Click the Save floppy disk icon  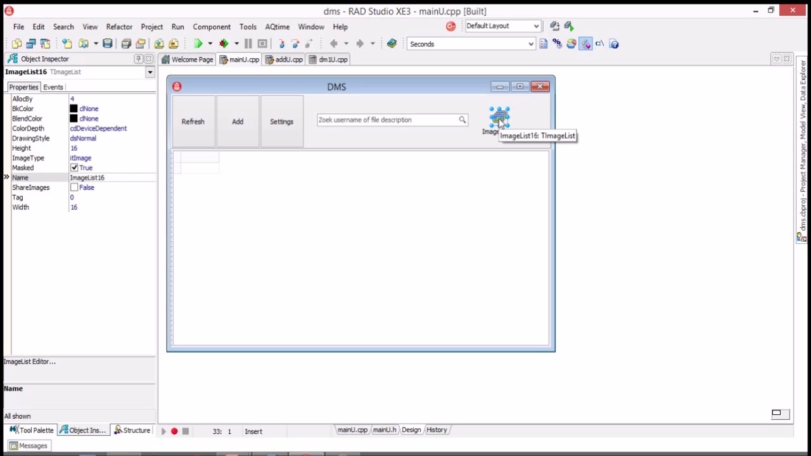pyautogui.click(x=108, y=44)
